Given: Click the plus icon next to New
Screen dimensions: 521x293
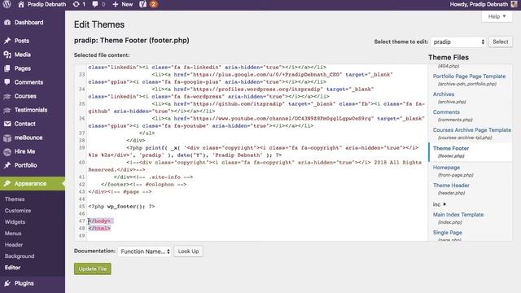Looking at the screenshot, I should click(x=115, y=4).
